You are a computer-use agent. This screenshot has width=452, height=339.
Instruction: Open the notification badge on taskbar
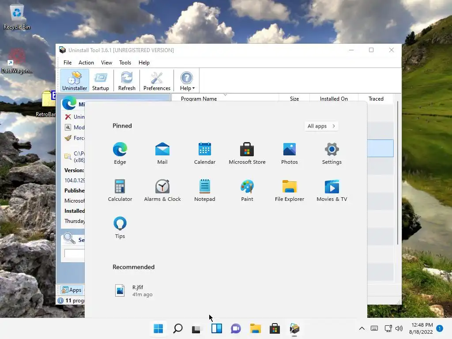(440, 328)
